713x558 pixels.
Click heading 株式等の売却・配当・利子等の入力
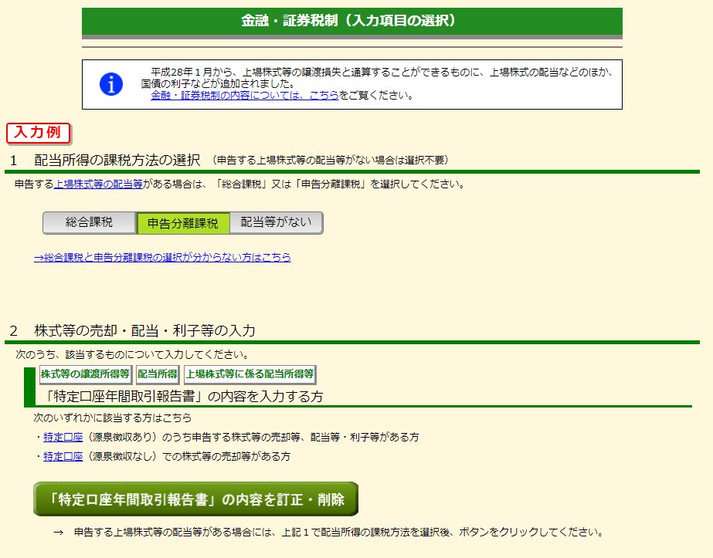[x=144, y=330]
